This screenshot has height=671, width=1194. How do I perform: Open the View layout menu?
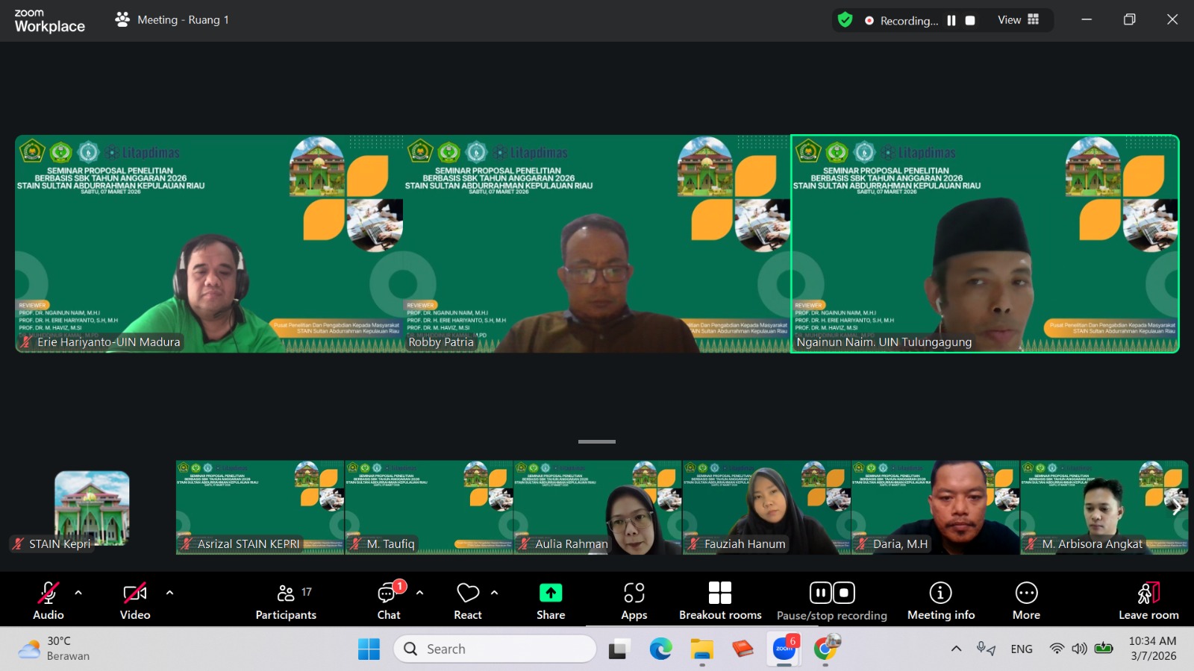click(x=1018, y=20)
